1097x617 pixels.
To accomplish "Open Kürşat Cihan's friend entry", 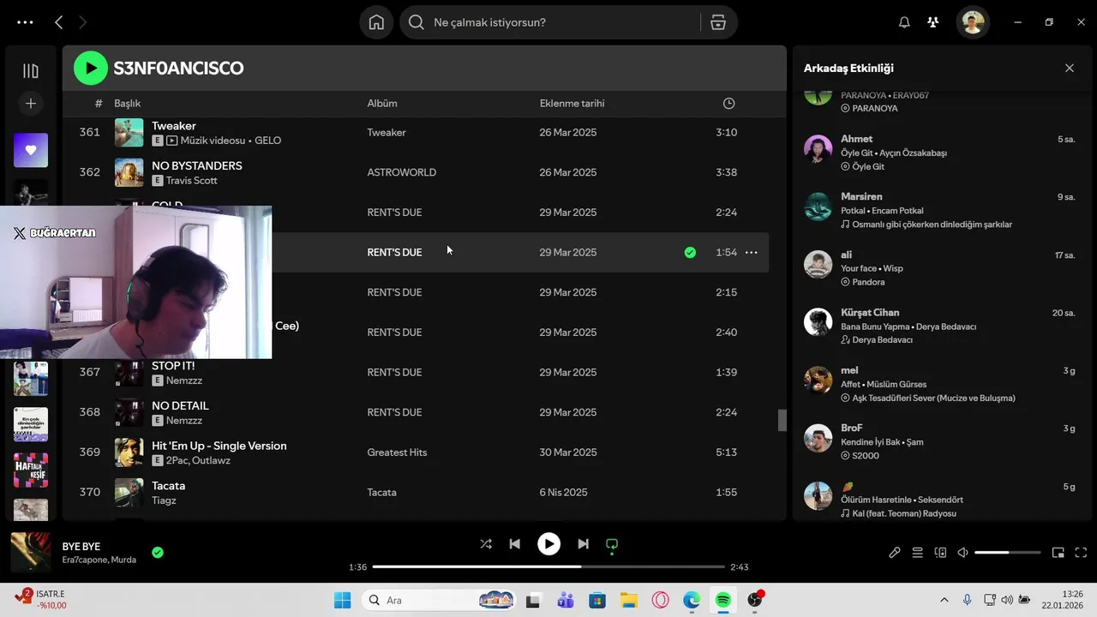I will point(940,326).
